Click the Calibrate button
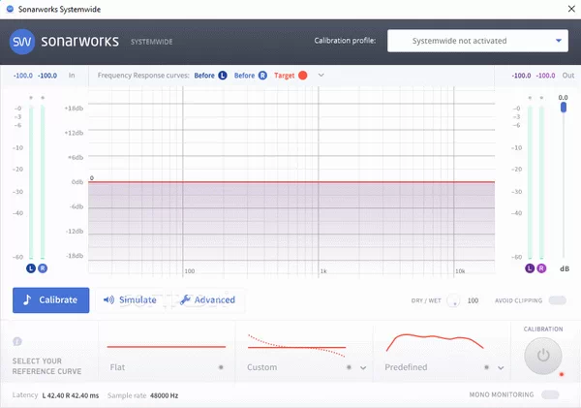 click(50, 300)
